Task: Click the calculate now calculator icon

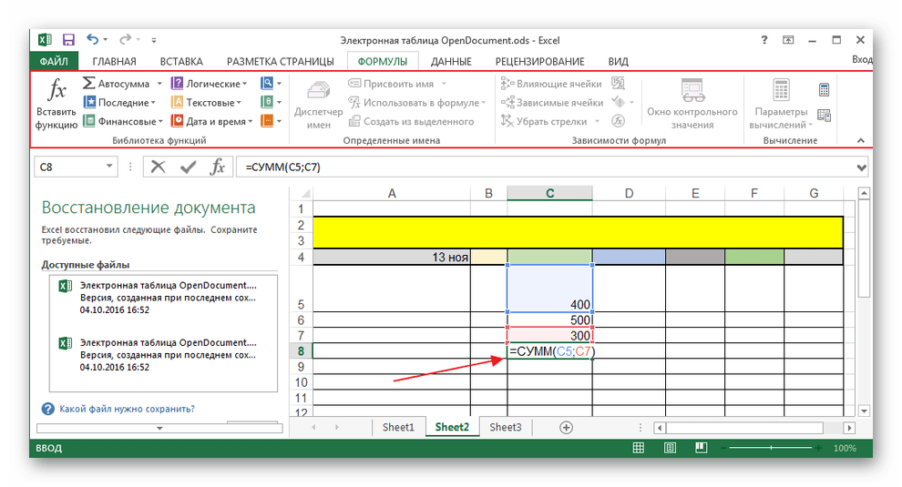Action: (x=824, y=90)
